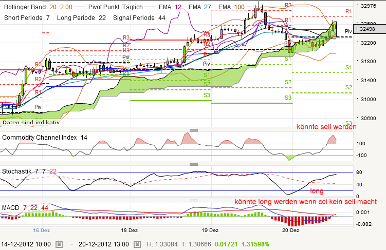Viewport: 386px width, 250px height.
Task: Select the 'könnte sell werden' annotation
Action: [x=326, y=127]
